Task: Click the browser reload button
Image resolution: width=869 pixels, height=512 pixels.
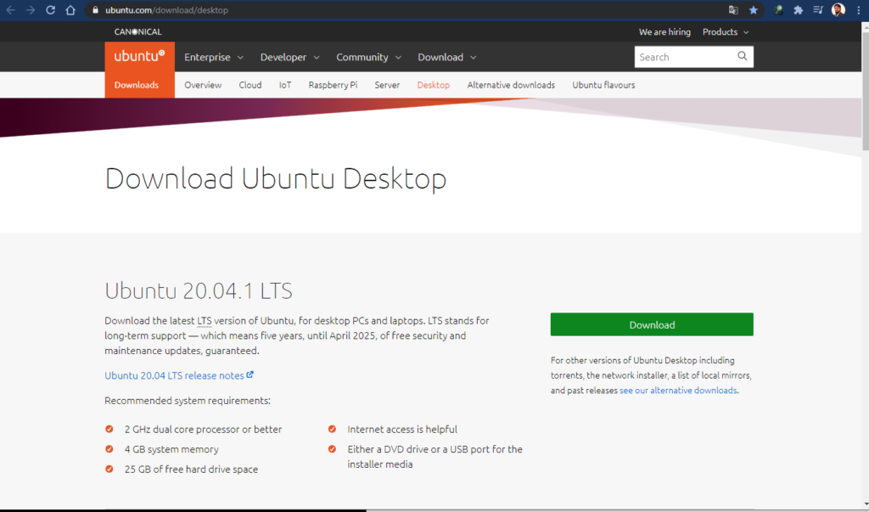Action: (51, 10)
